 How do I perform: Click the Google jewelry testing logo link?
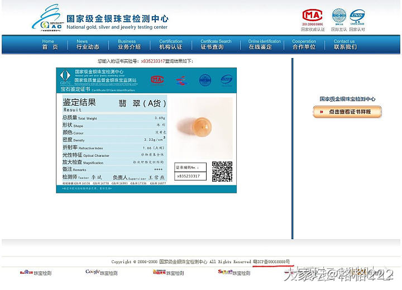pyautogui.click(x=101, y=273)
